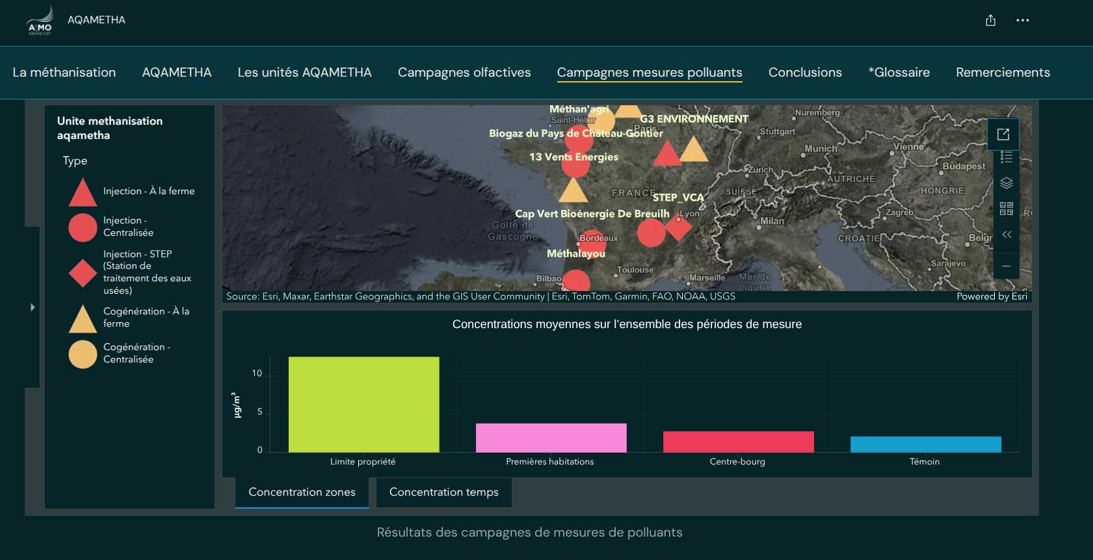Screen dimensions: 1093x560
Task: Click the green Limite propriété bar
Action: [x=363, y=404]
